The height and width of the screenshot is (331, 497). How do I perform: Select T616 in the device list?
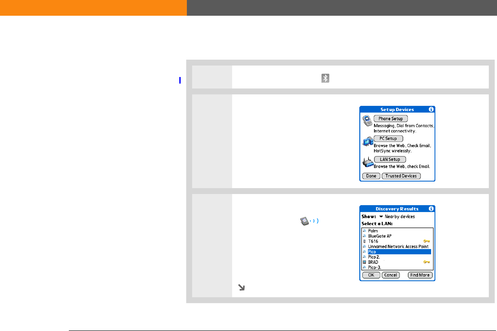373,241
